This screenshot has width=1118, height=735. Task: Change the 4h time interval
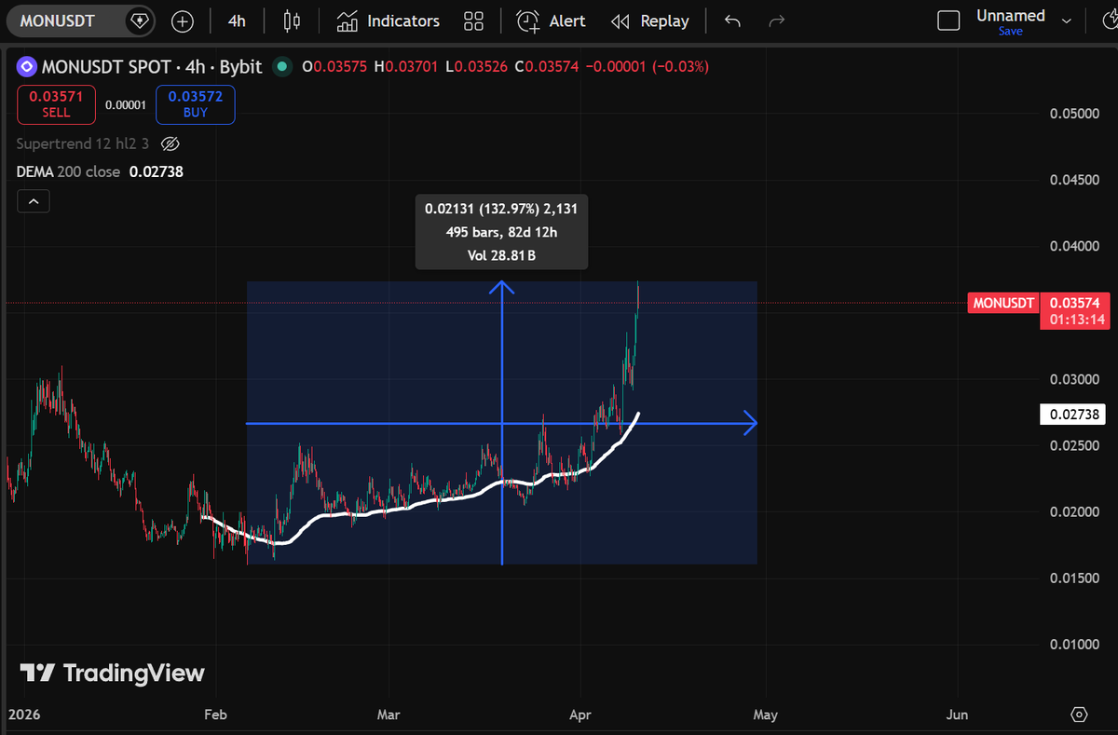237,20
